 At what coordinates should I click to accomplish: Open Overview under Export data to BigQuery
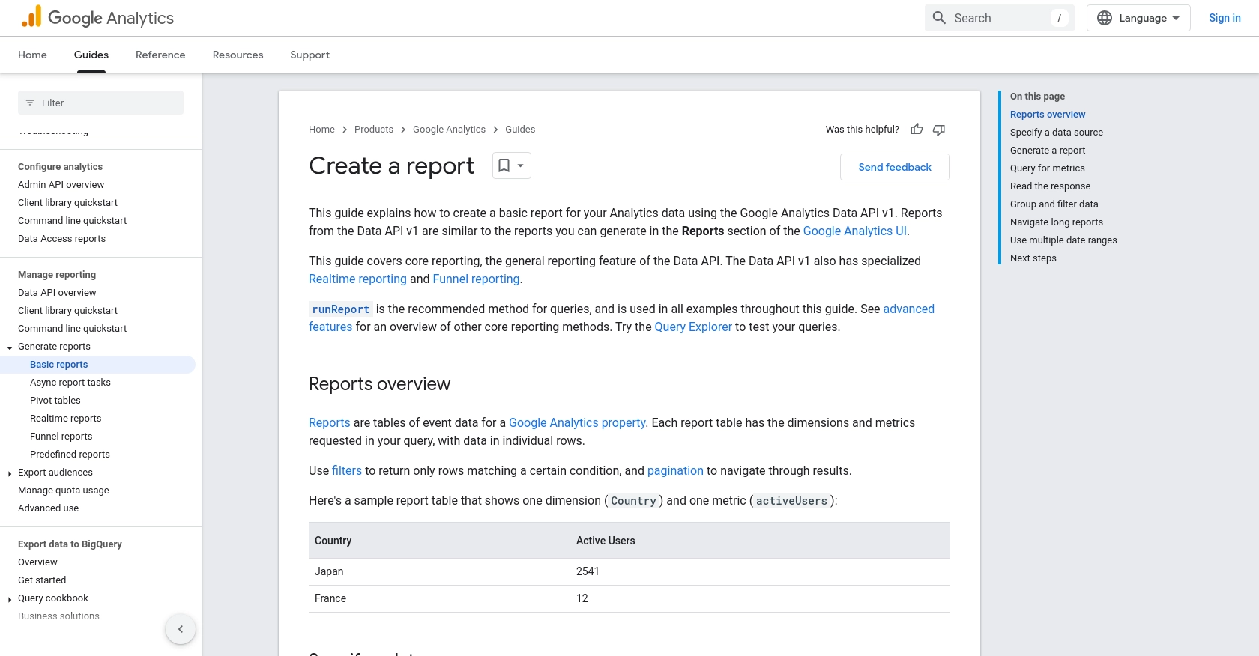[x=37, y=562]
